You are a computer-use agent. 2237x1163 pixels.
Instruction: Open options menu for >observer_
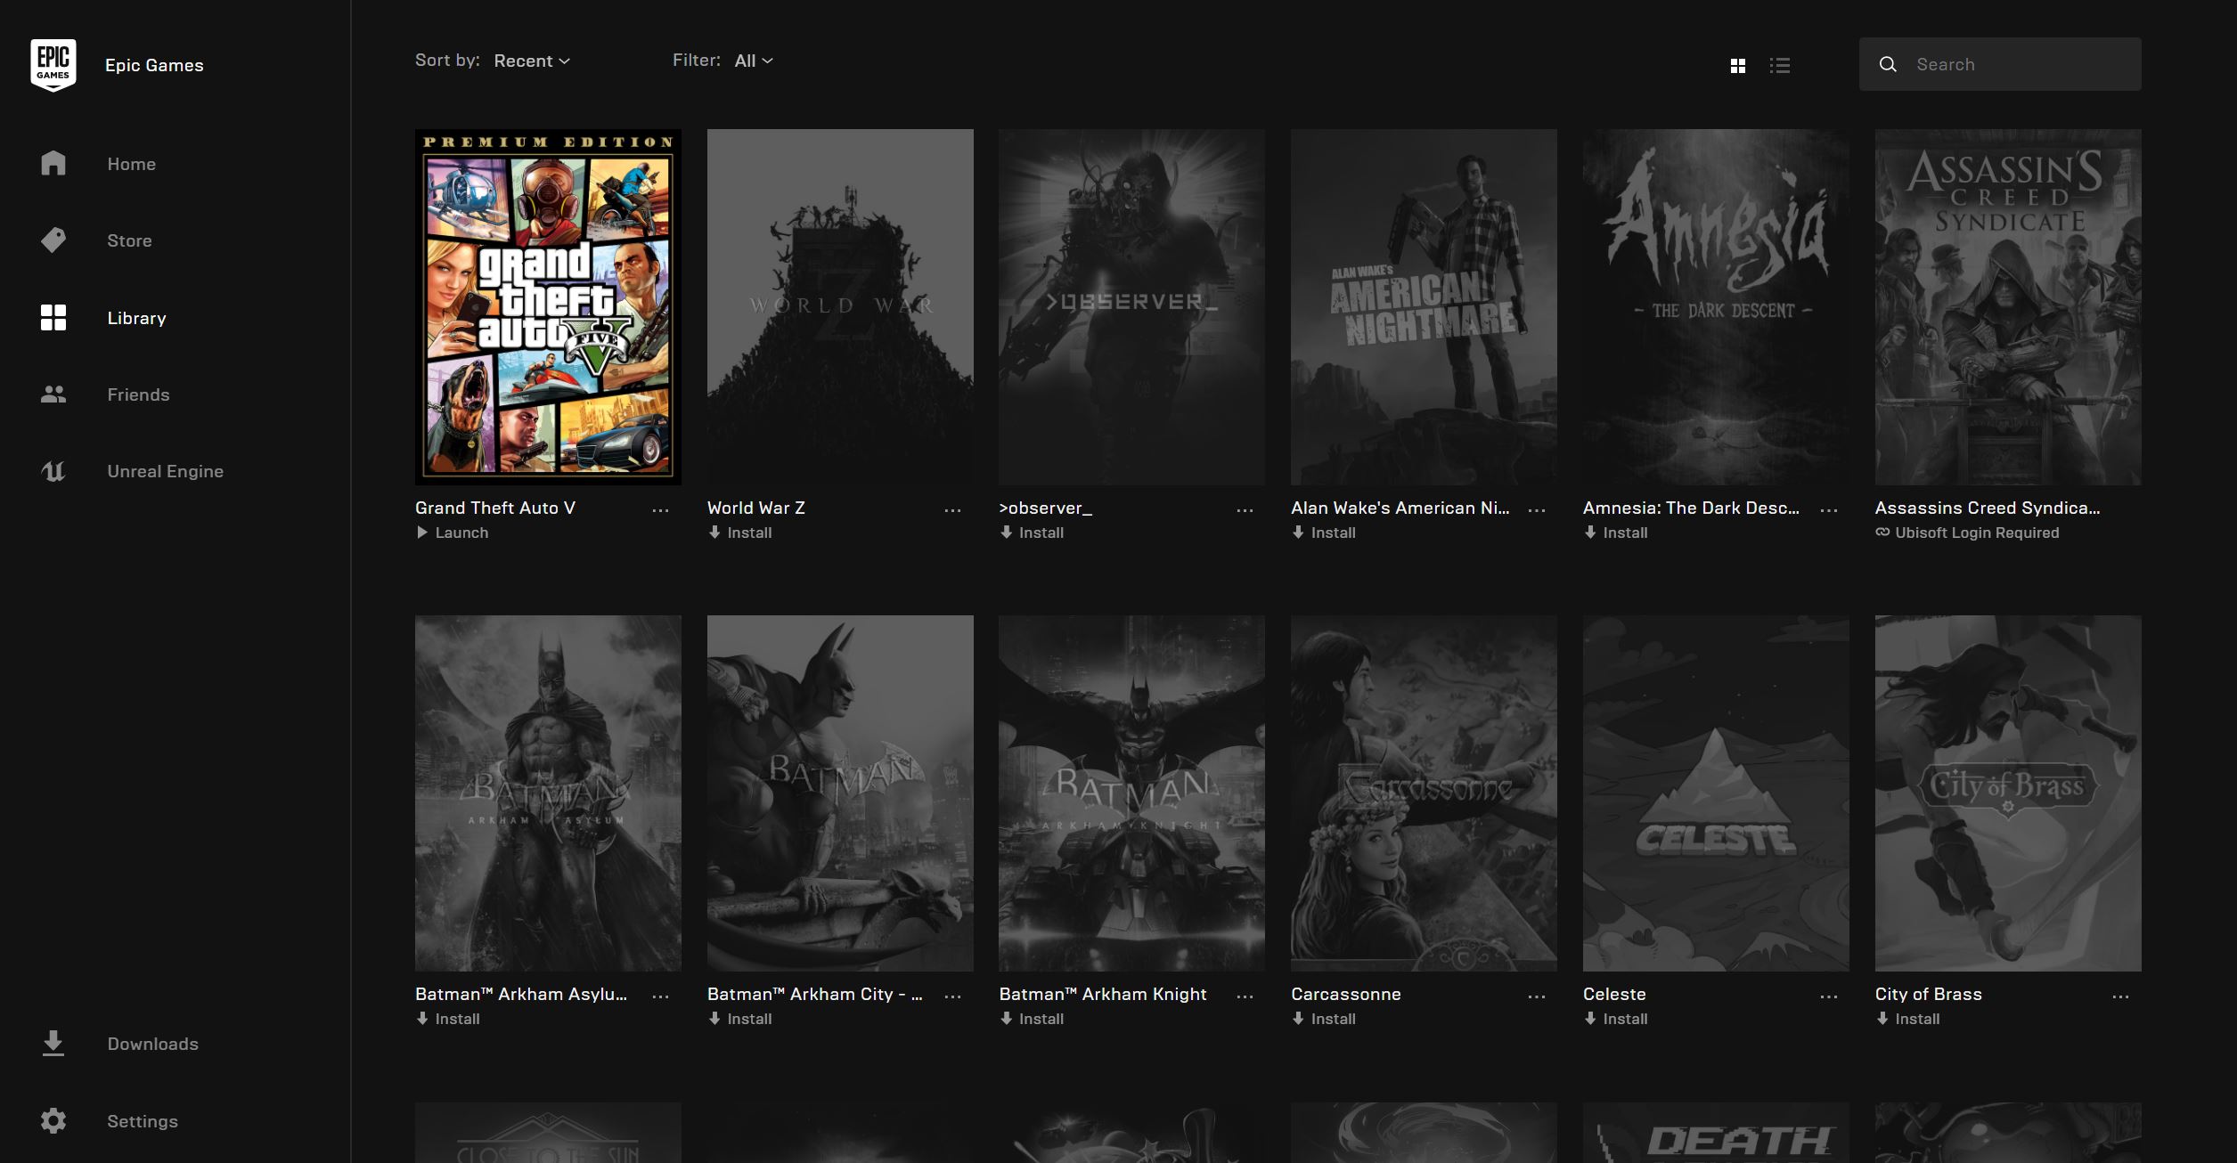pos(1245,510)
